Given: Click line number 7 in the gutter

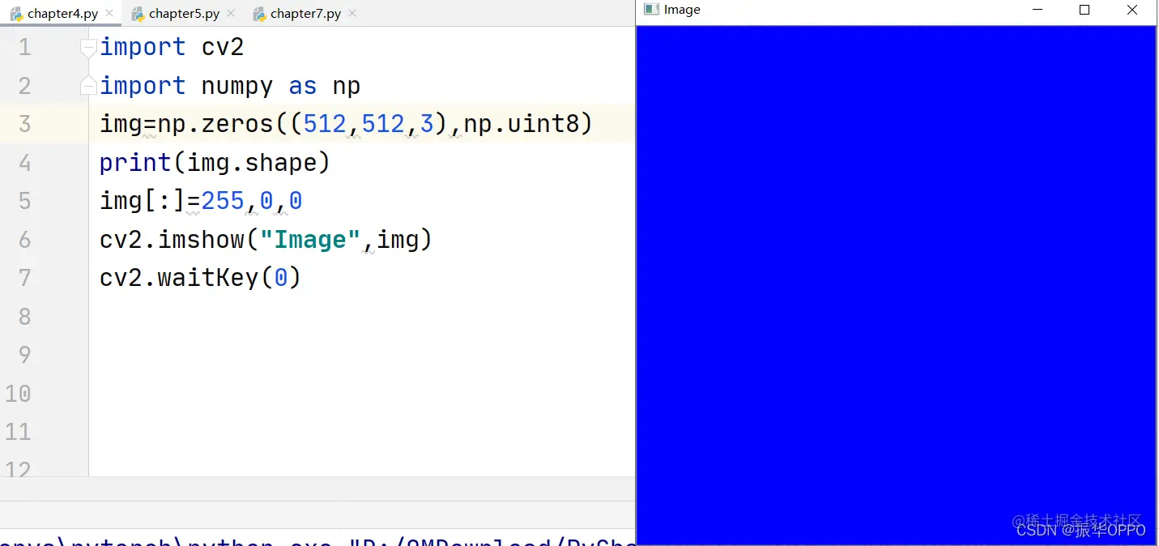Looking at the screenshot, I should click(x=24, y=278).
